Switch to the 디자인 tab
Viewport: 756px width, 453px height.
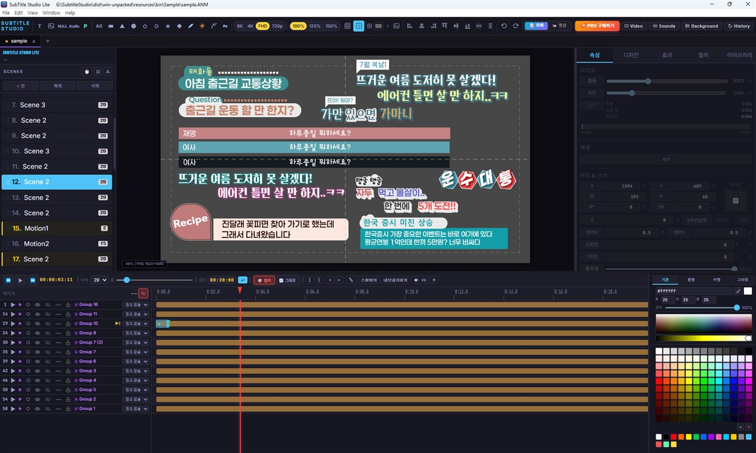(x=631, y=55)
